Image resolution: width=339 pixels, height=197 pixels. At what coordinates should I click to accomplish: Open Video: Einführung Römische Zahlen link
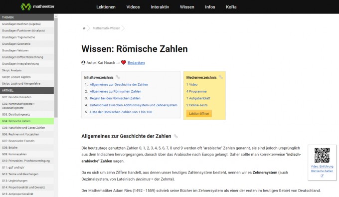pyautogui.click(x=322, y=169)
